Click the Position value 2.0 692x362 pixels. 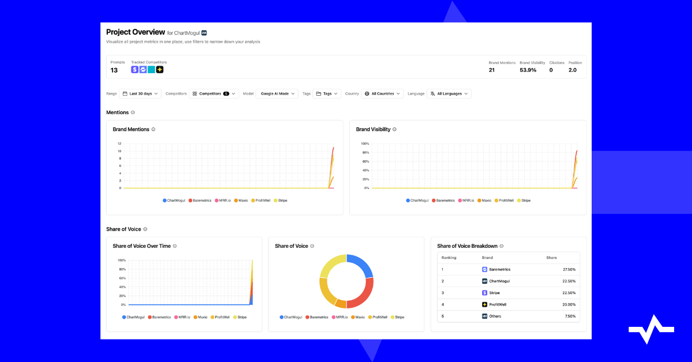[x=573, y=70]
